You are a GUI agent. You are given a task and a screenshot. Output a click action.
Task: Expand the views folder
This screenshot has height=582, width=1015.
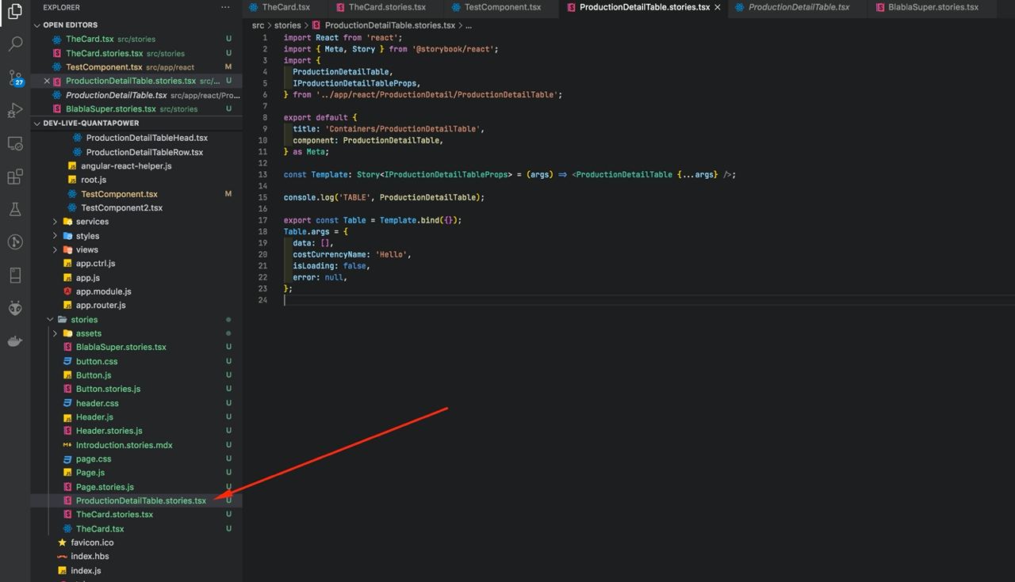[55, 249]
